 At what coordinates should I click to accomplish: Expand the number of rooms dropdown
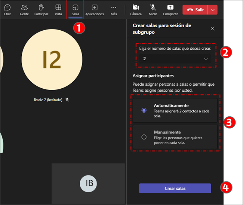pos(175,59)
